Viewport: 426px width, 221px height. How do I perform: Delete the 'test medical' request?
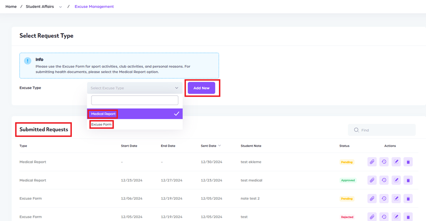tap(408, 180)
